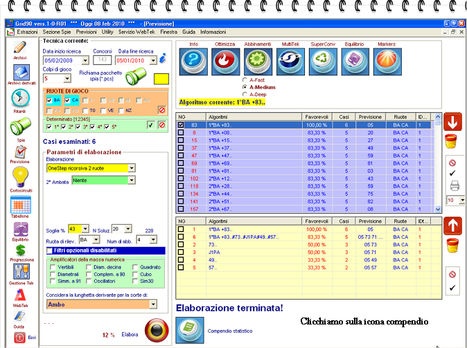
Task: Click the Info question mark button
Action: coord(193,62)
